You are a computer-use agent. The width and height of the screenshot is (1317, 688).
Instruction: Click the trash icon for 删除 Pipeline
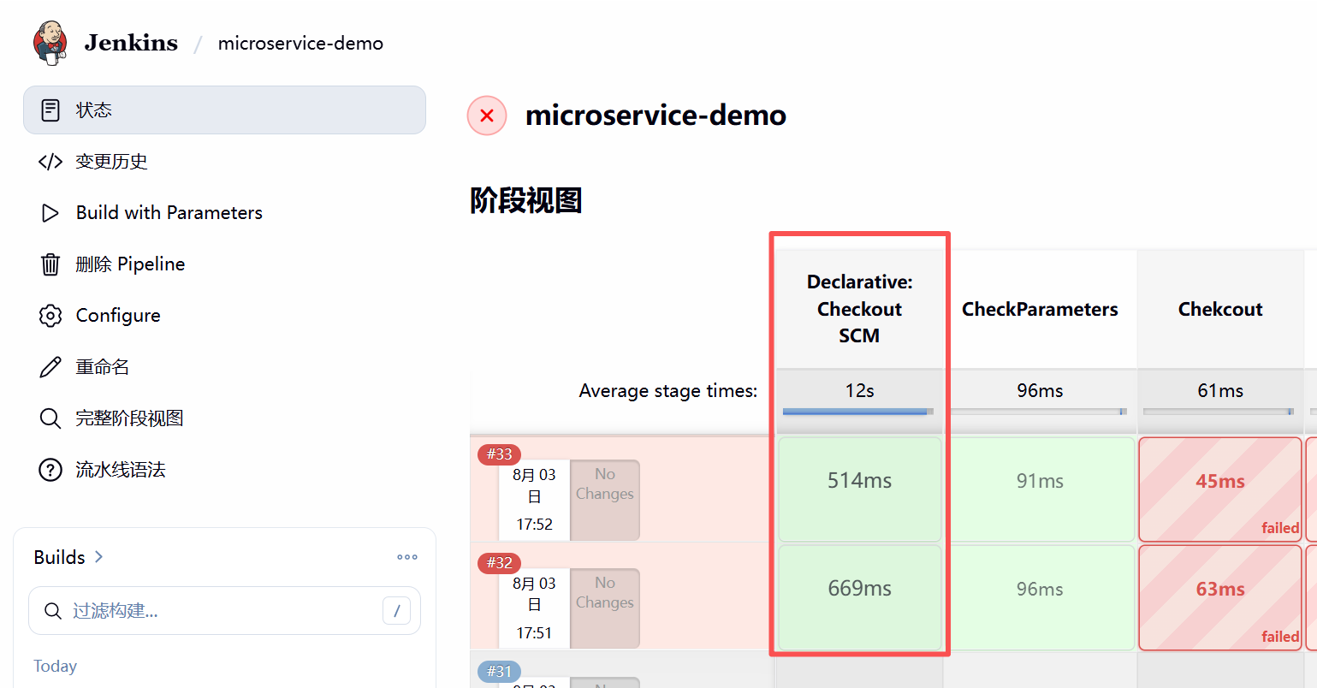click(50, 264)
